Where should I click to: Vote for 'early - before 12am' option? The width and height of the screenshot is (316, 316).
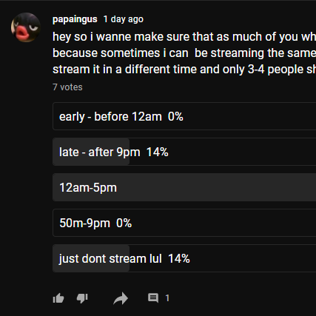(184, 116)
